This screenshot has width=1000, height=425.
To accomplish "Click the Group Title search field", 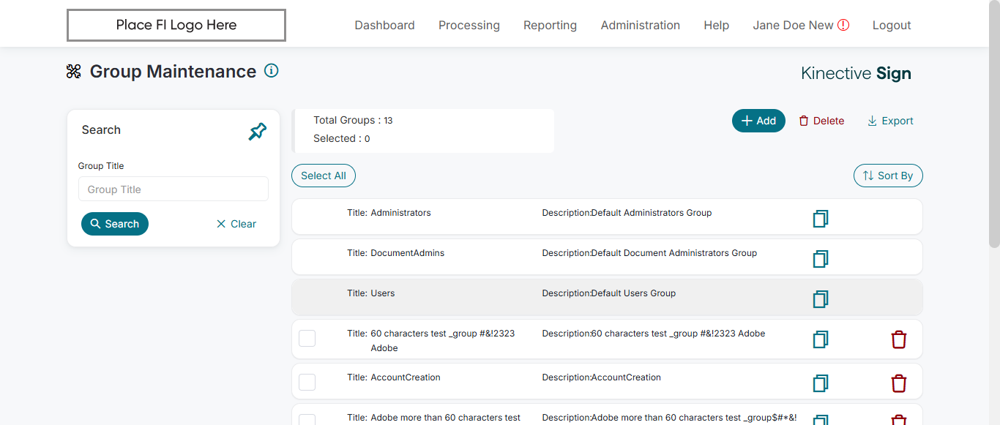I will click(173, 189).
